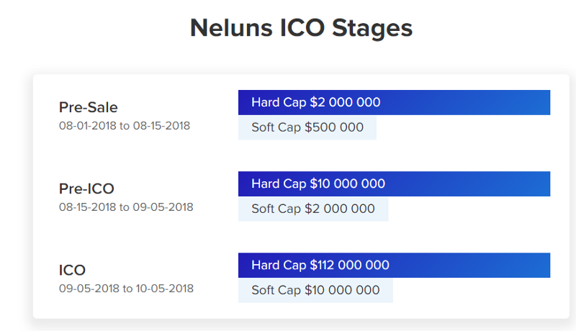This screenshot has width=576, height=331.
Task: Click the Soft Cap $2 000 000 bar
Action: (x=312, y=209)
